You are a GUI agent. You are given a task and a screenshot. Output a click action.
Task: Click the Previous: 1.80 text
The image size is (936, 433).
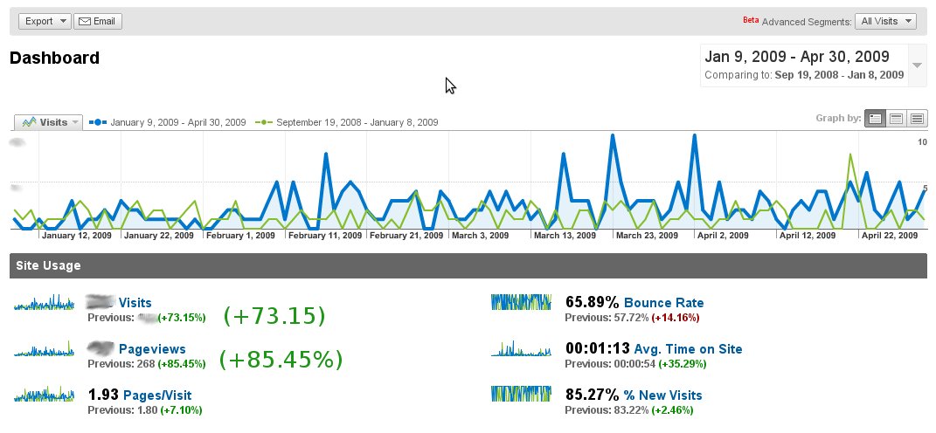pyautogui.click(x=122, y=410)
